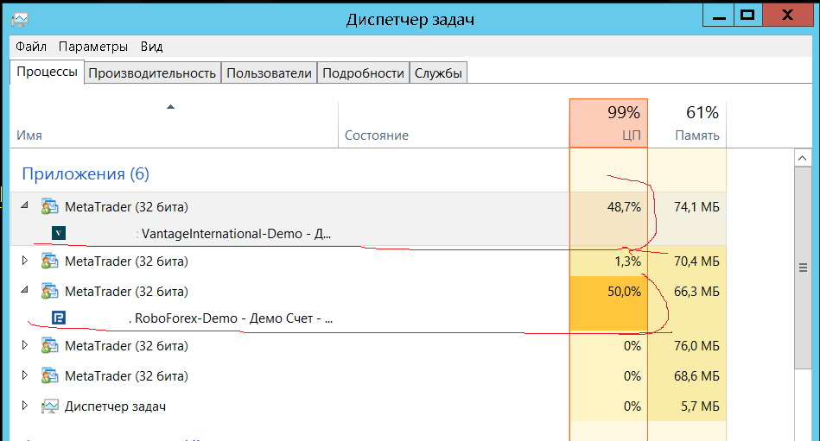The image size is (820, 441).
Task: Click the scrollbar up arrow
Action: coord(802,158)
